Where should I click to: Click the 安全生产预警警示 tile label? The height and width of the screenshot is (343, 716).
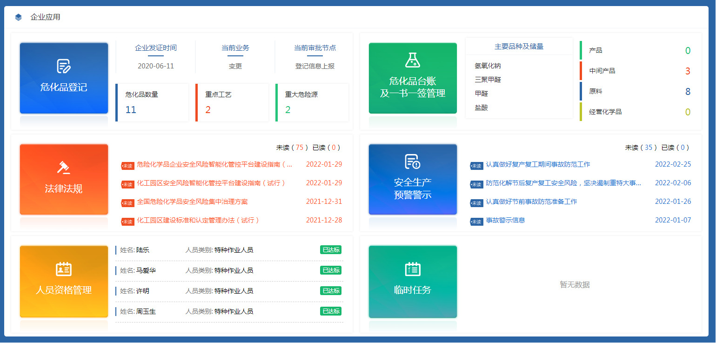click(413, 188)
